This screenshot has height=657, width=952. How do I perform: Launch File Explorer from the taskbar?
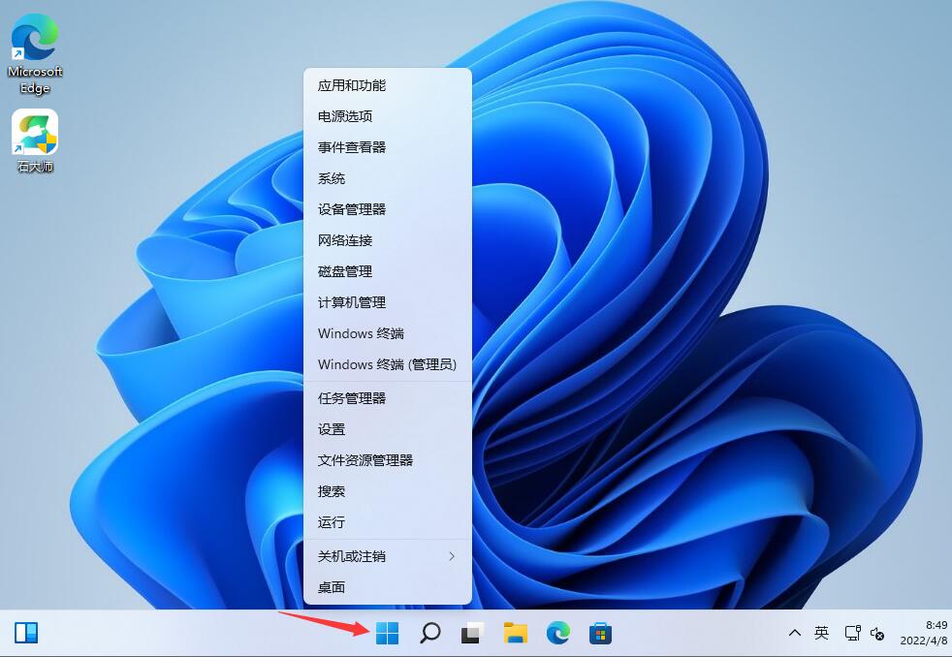[x=515, y=633]
